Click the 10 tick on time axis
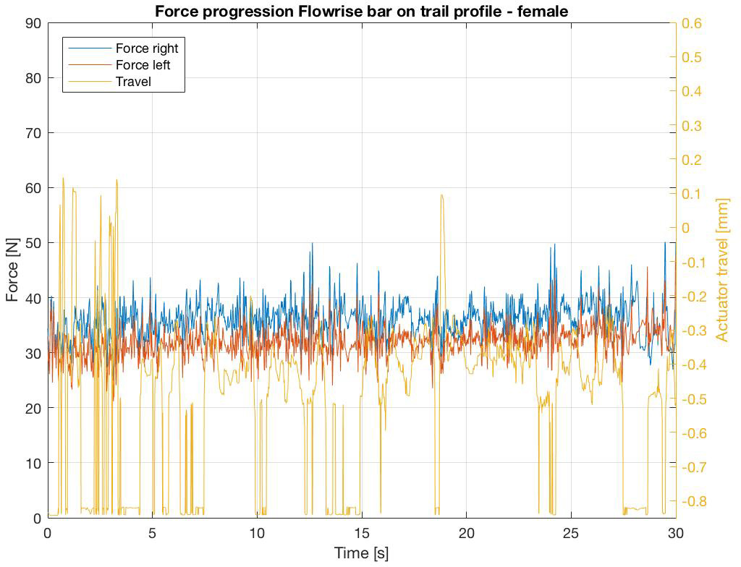This screenshot has width=741, height=567. tap(257, 533)
